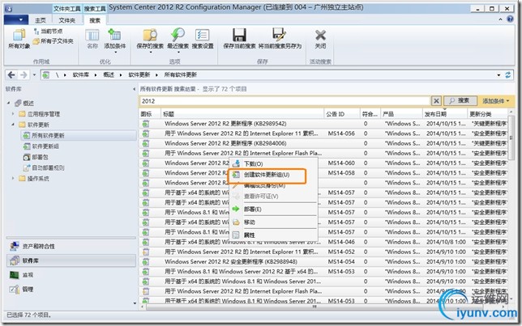Image resolution: width=522 pixels, height=326 pixels.
Task: Open nav pane options arrow below 管理
Action: 135,303
